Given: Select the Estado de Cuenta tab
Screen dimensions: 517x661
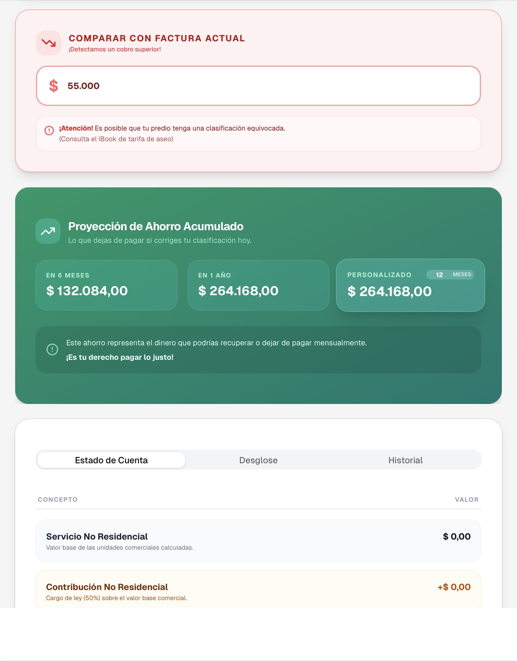Looking at the screenshot, I should 111,460.
